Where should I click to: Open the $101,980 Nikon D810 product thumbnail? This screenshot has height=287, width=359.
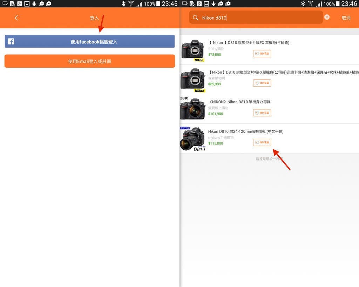192,108
